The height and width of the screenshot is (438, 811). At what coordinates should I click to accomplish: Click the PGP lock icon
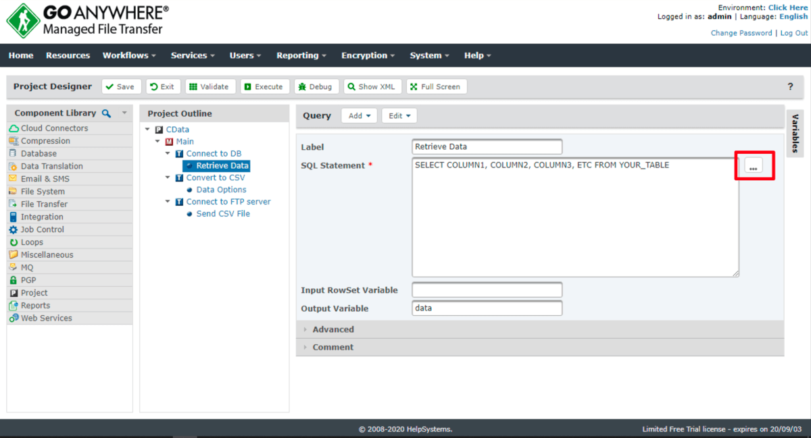pos(14,280)
